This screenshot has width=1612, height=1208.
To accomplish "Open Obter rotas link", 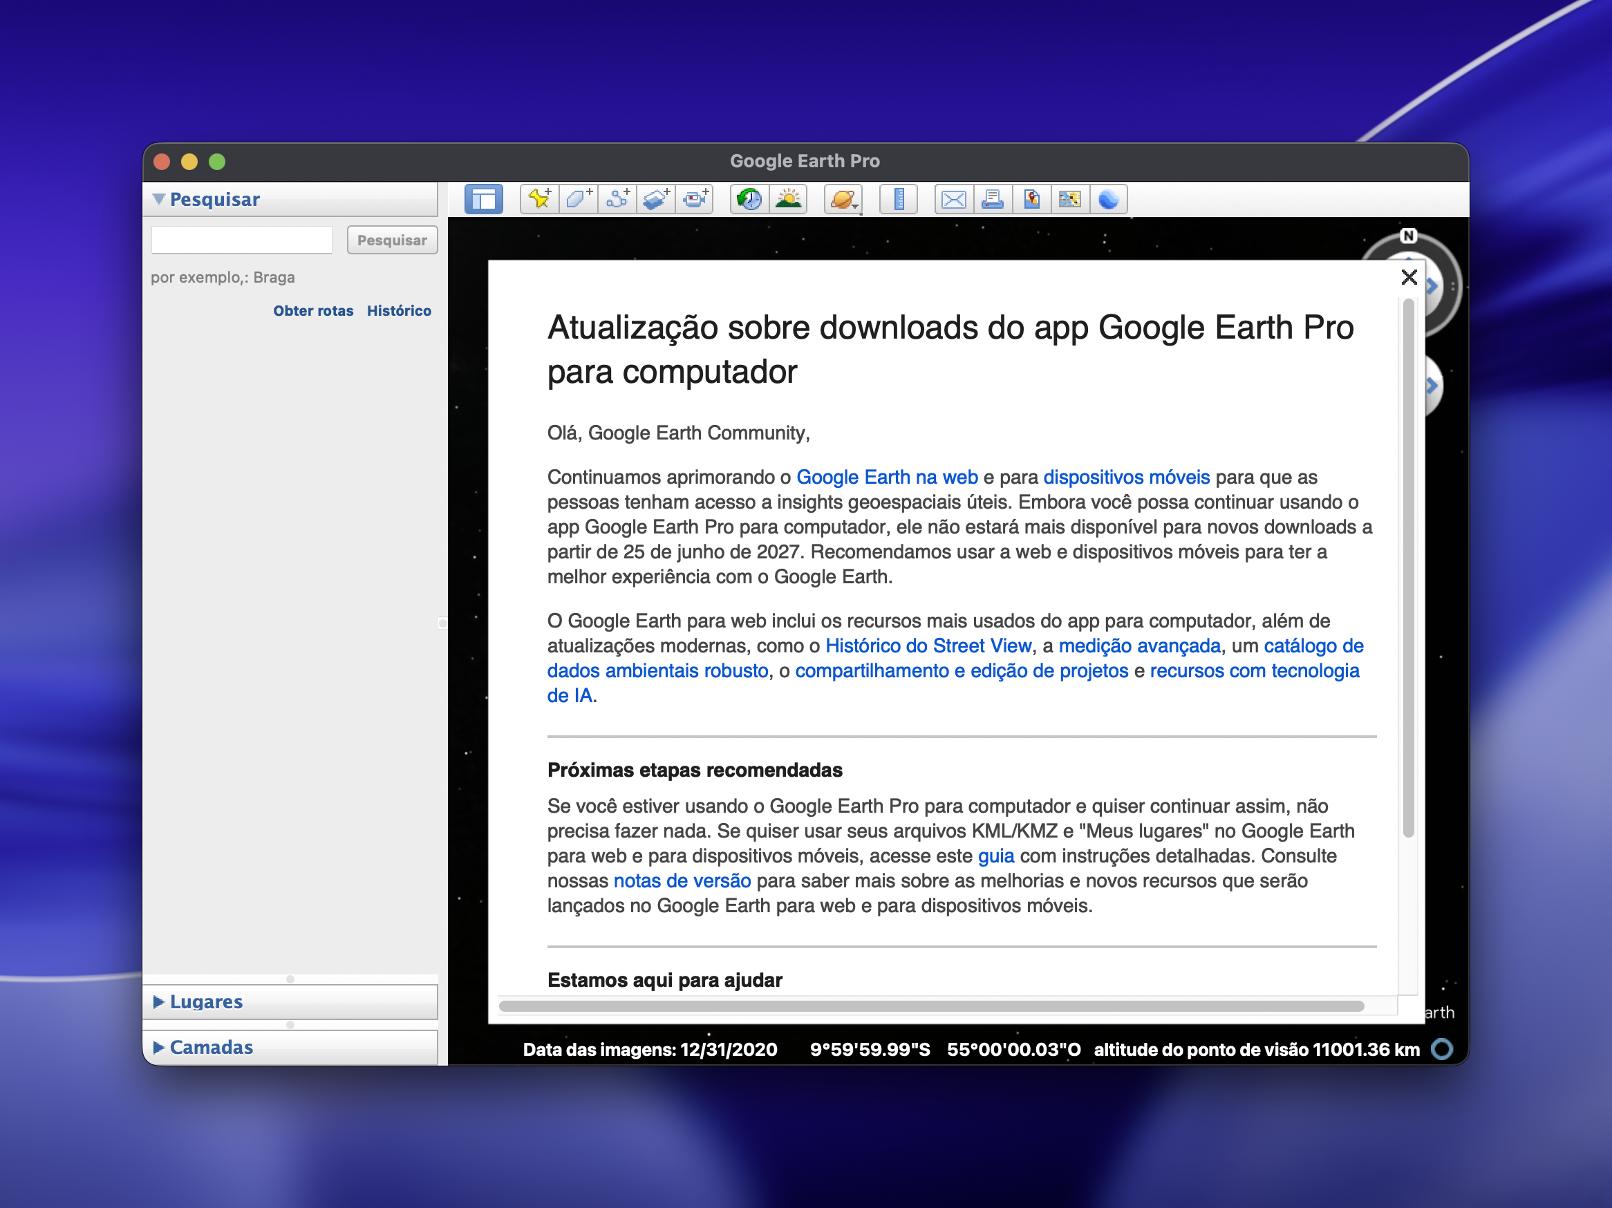I will point(313,310).
